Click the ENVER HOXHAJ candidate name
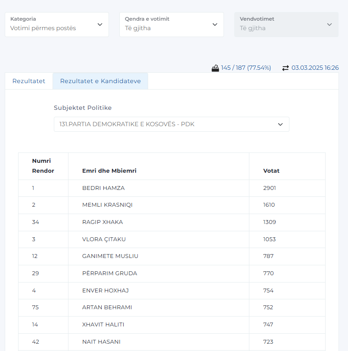The image size is (348, 351). pyautogui.click(x=106, y=290)
